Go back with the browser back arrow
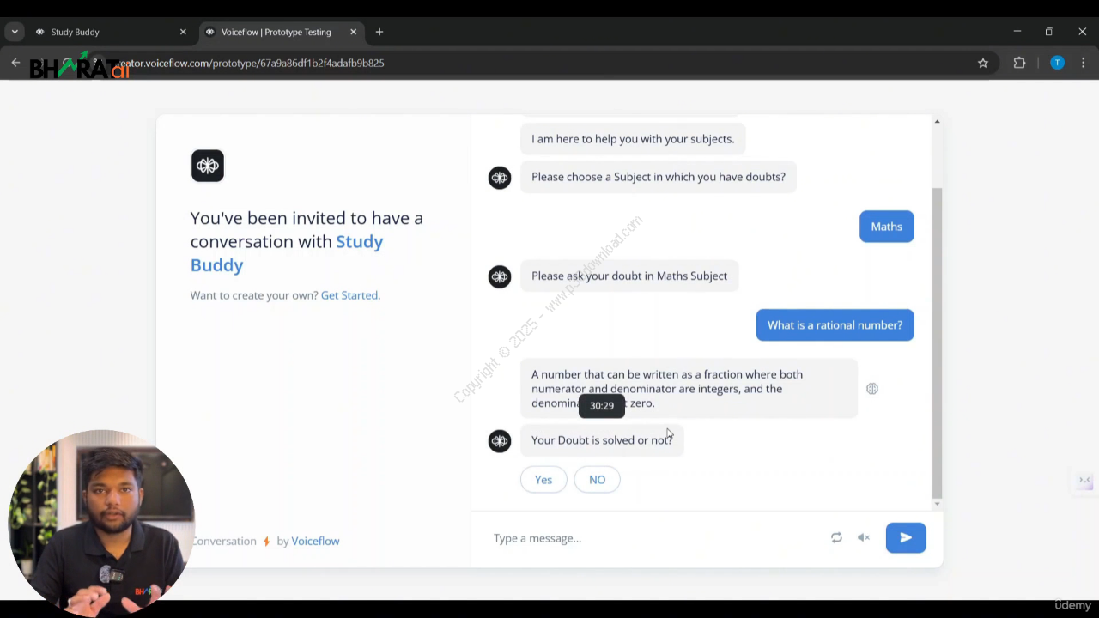Viewport: 1099px width, 618px height. coord(15,63)
